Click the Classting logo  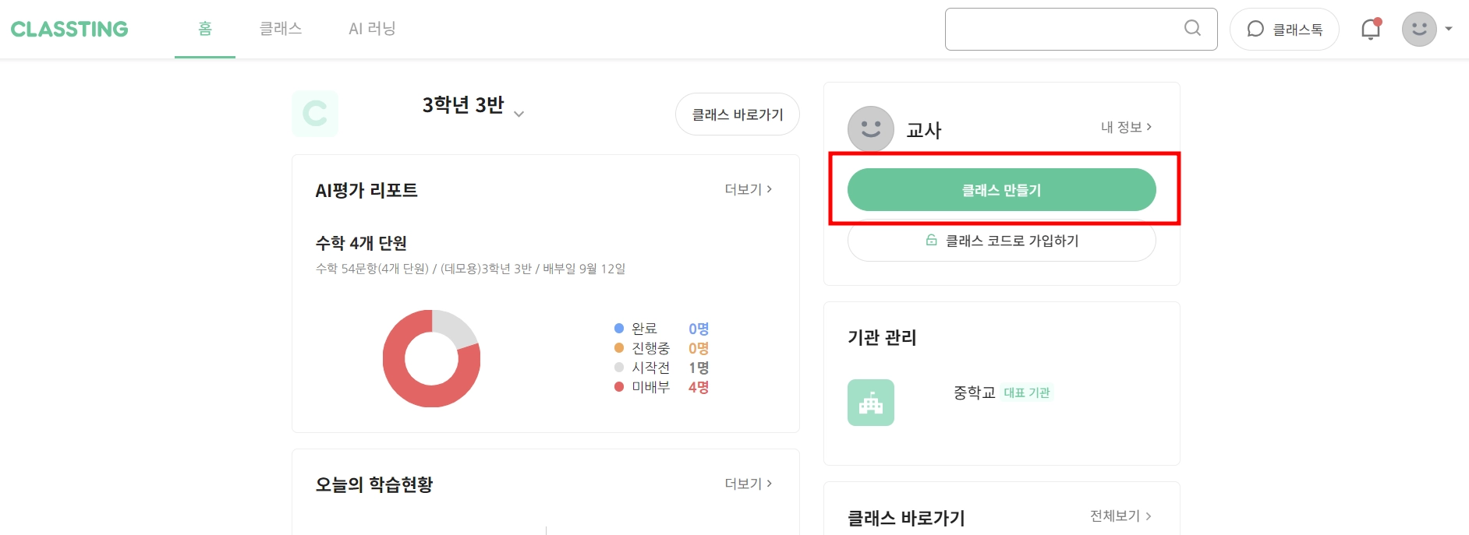click(69, 29)
